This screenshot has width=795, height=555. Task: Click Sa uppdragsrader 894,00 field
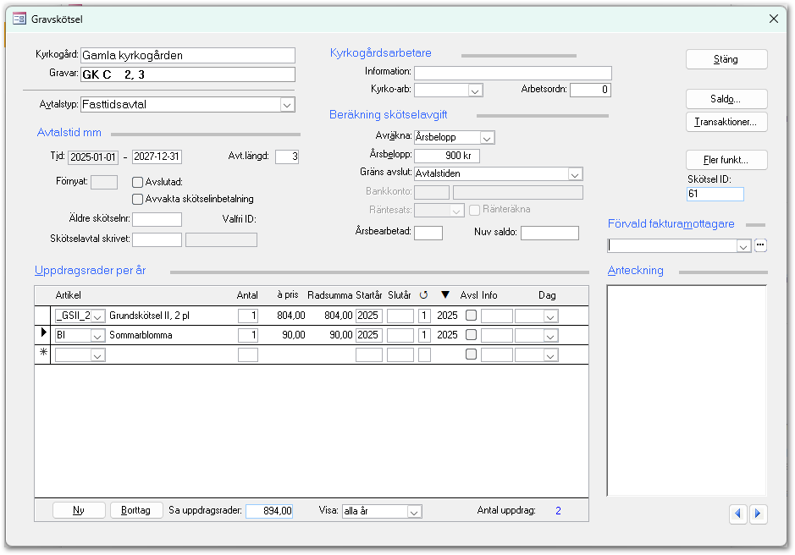[269, 511]
